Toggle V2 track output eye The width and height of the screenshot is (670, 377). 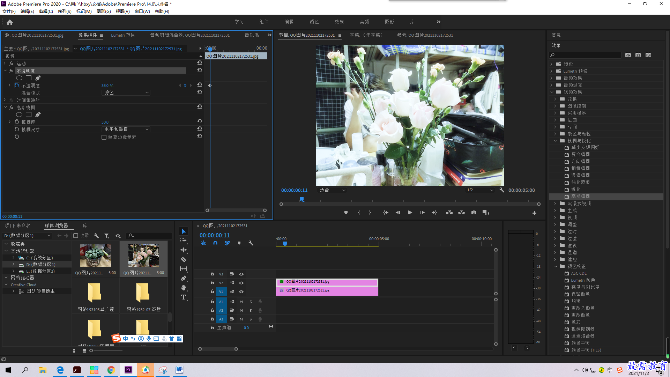(241, 283)
